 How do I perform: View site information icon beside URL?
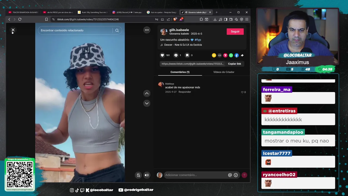click(x=53, y=19)
